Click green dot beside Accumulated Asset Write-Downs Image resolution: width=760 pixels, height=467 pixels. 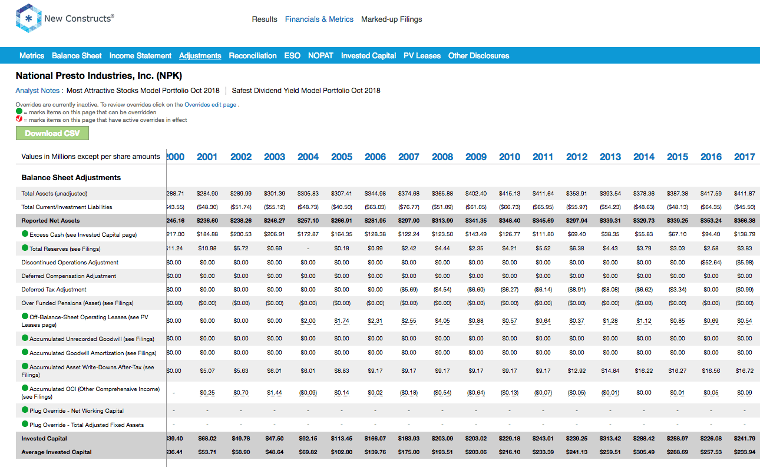click(25, 366)
